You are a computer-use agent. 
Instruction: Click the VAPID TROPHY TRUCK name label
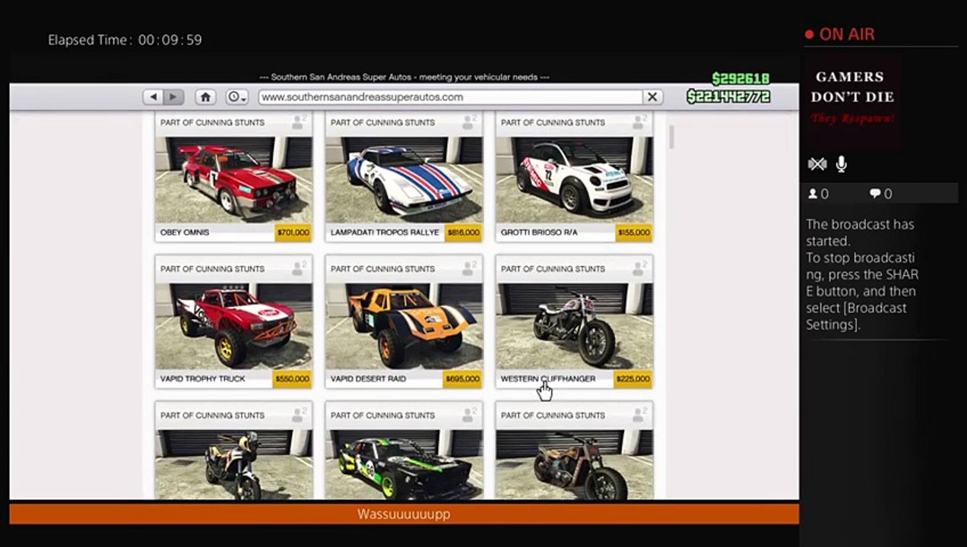203,378
